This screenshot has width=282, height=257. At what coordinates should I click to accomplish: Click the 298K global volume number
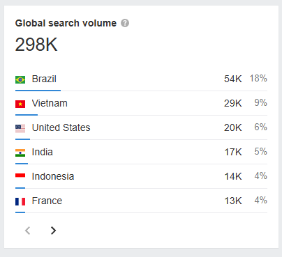(x=36, y=45)
